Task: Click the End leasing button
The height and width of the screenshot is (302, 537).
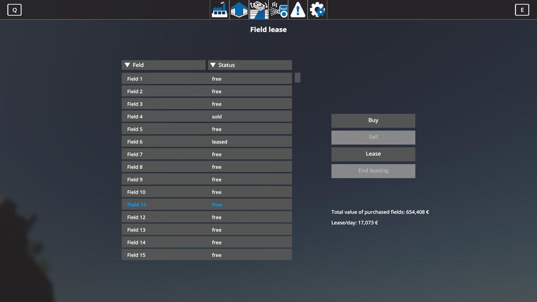Action: pos(373,171)
